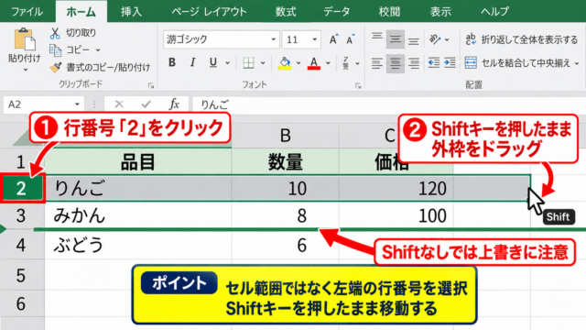Increase font size with large A icon
Image resolution: width=586 pixels, height=330 pixels.
[x=333, y=39]
